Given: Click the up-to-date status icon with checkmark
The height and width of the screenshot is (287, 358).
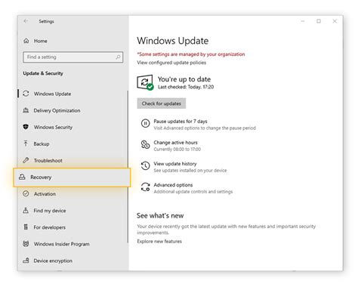Looking at the screenshot, I should click(145, 82).
